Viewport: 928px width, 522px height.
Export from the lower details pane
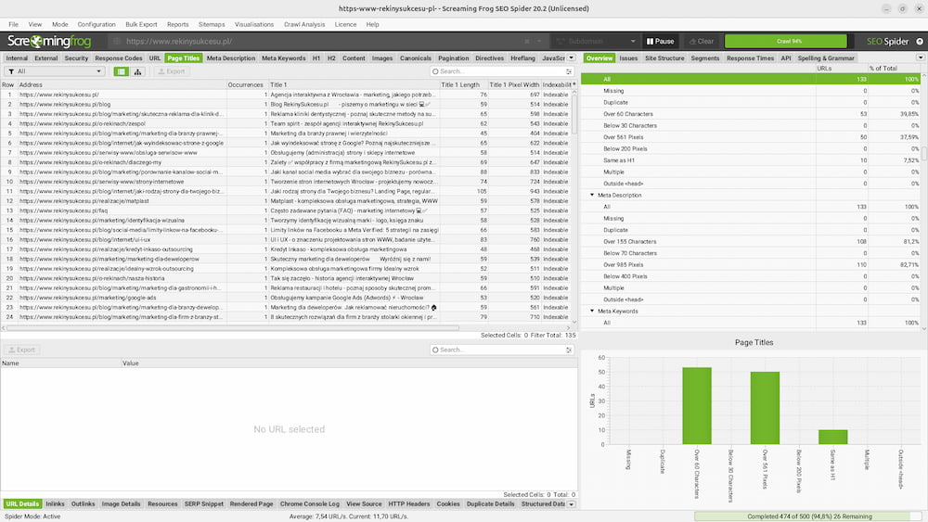pyautogui.click(x=22, y=350)
